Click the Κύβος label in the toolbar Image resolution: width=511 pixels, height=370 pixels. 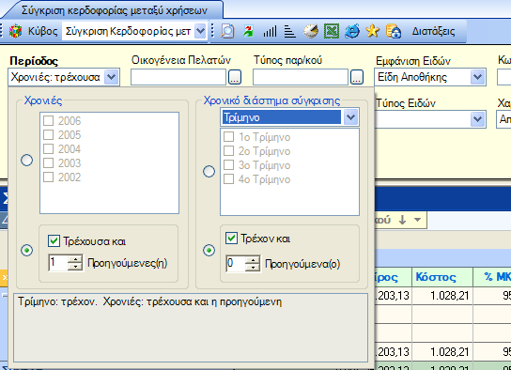point(42,31)
